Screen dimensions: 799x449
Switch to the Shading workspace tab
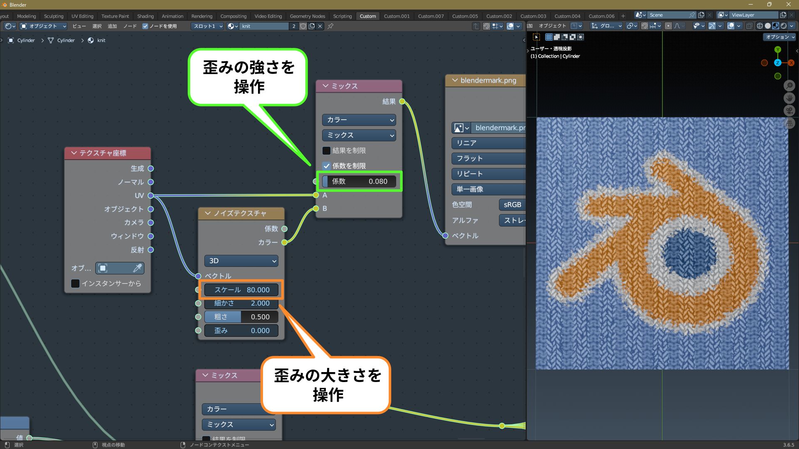145,16
